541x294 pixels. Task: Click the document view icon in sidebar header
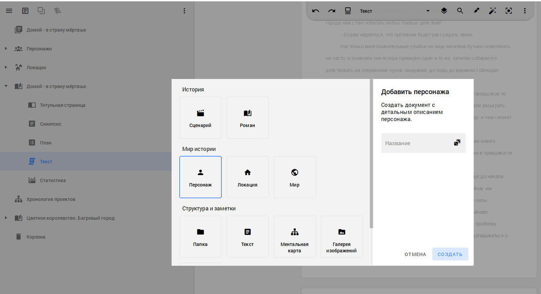(x=25, y=11)
